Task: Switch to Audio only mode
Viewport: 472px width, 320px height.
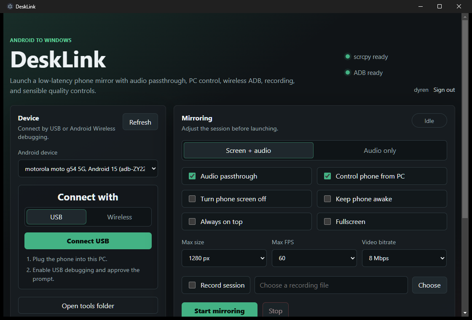Action: (380, 150)
